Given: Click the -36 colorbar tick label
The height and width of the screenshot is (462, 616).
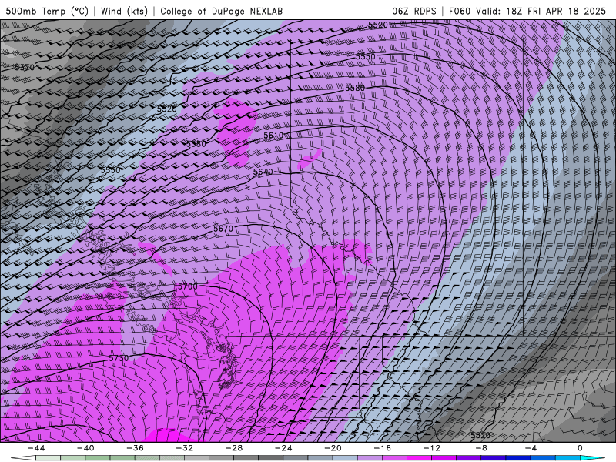Looking at the screenshot, I should (136, 448).
